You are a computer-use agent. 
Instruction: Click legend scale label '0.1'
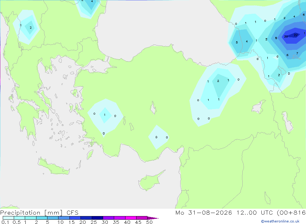tap(5, 222)
